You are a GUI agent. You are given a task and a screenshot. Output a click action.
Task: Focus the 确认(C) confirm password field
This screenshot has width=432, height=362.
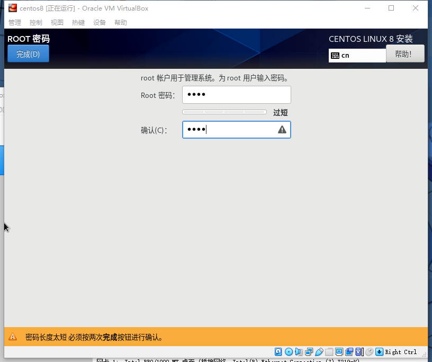237,130
